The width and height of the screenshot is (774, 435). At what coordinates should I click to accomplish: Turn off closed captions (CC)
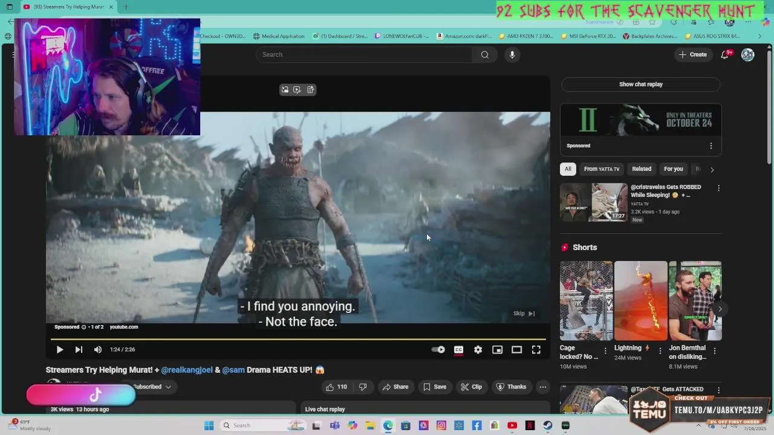tap(459, 350)
